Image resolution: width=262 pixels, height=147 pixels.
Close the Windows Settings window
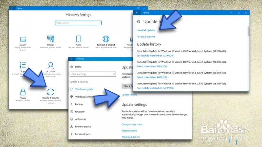pos(144,8)
